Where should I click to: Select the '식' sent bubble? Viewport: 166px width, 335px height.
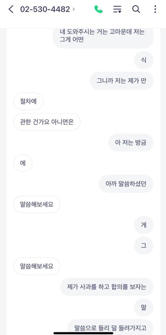[x=144, y=60]
